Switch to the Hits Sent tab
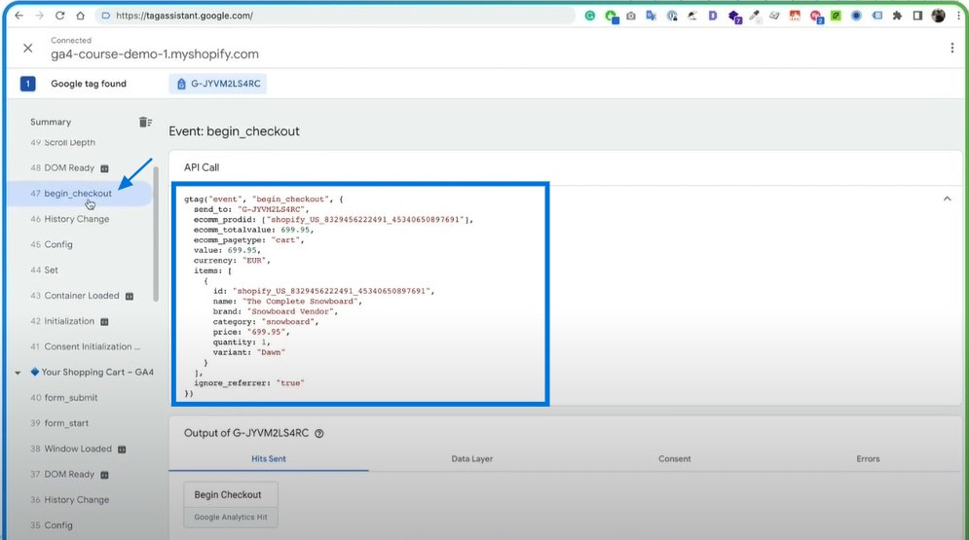 (268, 458)
